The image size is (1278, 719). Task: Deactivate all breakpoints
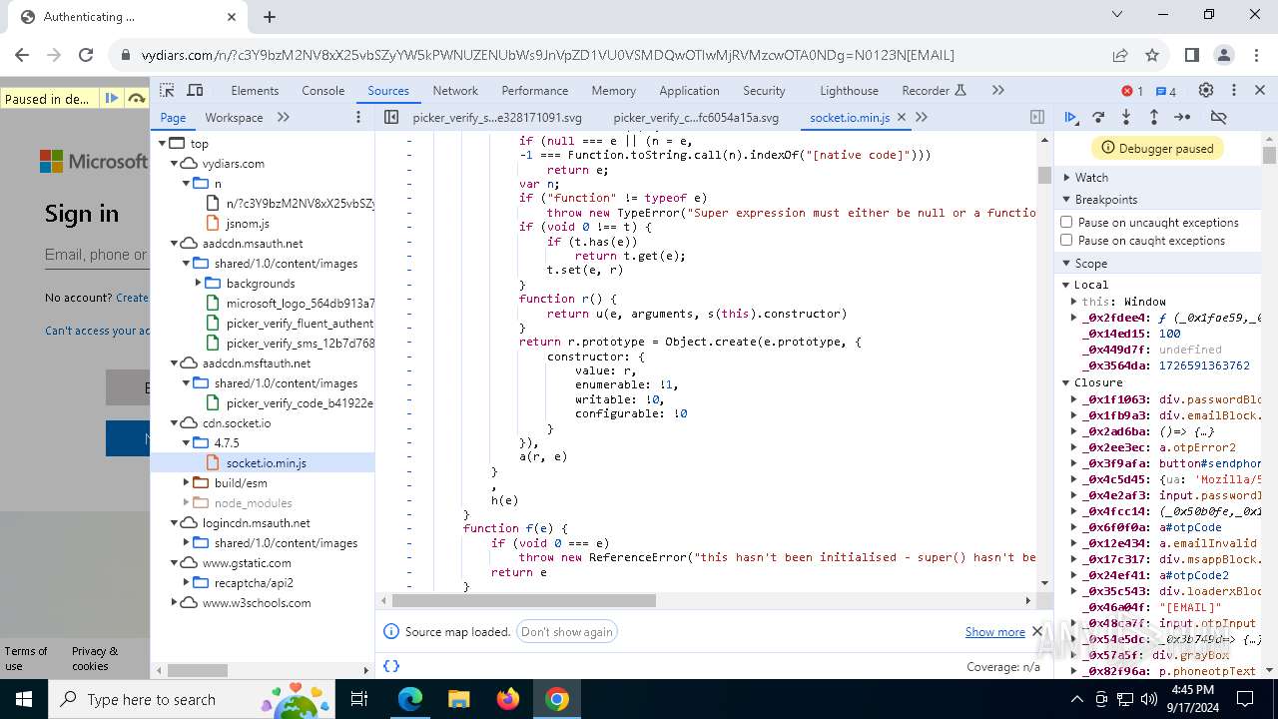click(1218, 117)
